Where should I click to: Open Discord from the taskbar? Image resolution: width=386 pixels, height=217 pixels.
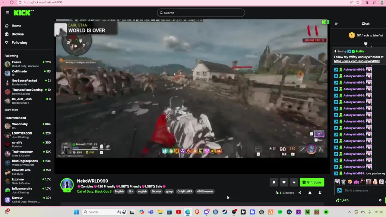click(x=206, y=212)
